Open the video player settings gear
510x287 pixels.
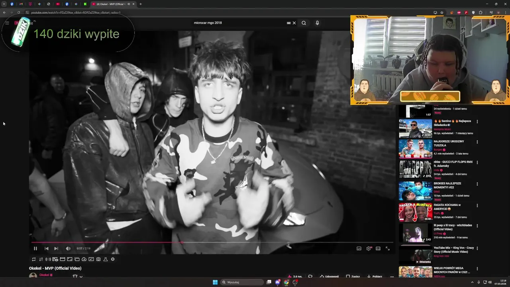(x=369, y=248)
